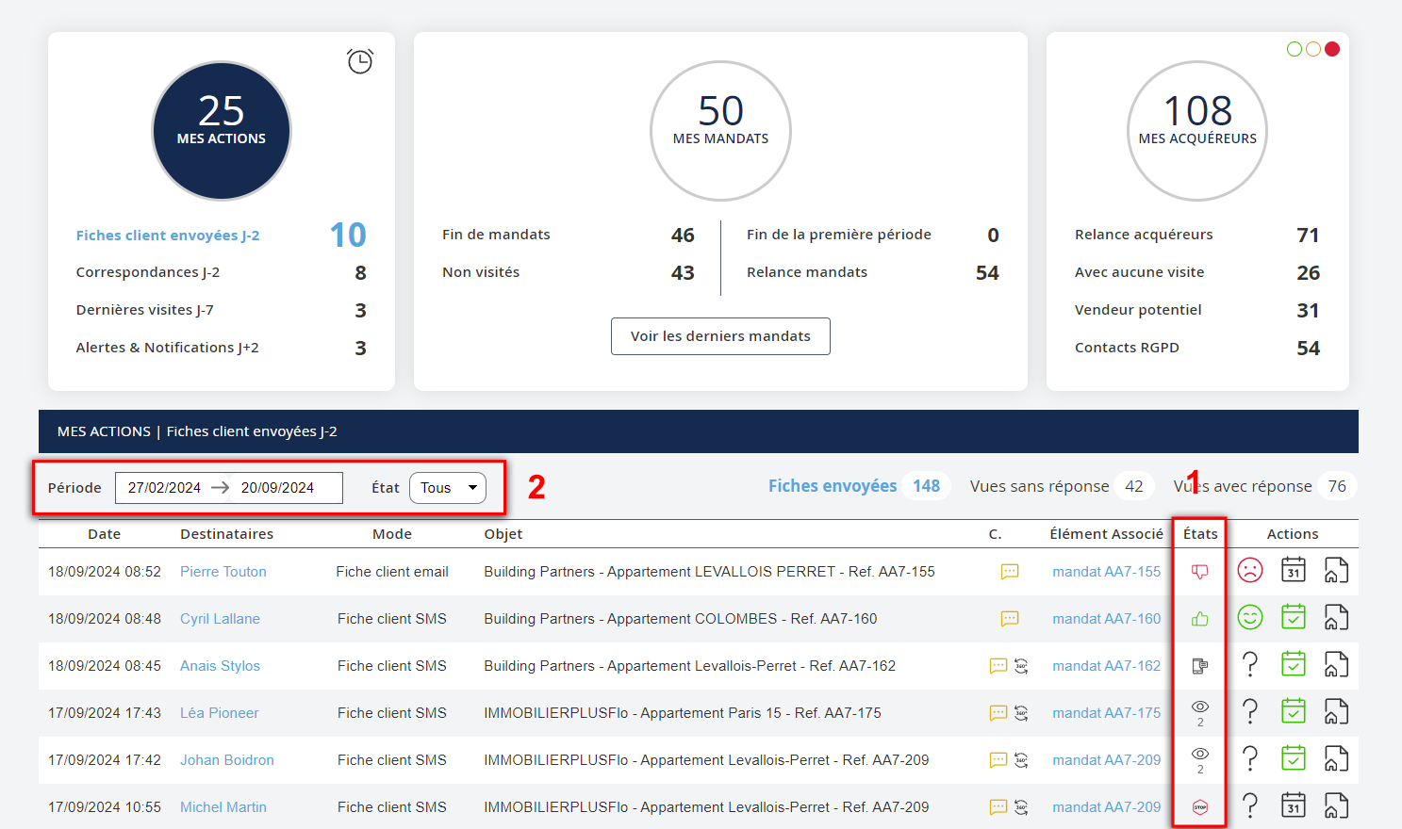
Task: Click the 50 Mes Mandats circle
Action: (x=720, y=131)
